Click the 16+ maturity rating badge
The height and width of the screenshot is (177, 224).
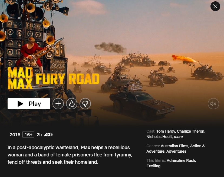(x=28, y=135)
